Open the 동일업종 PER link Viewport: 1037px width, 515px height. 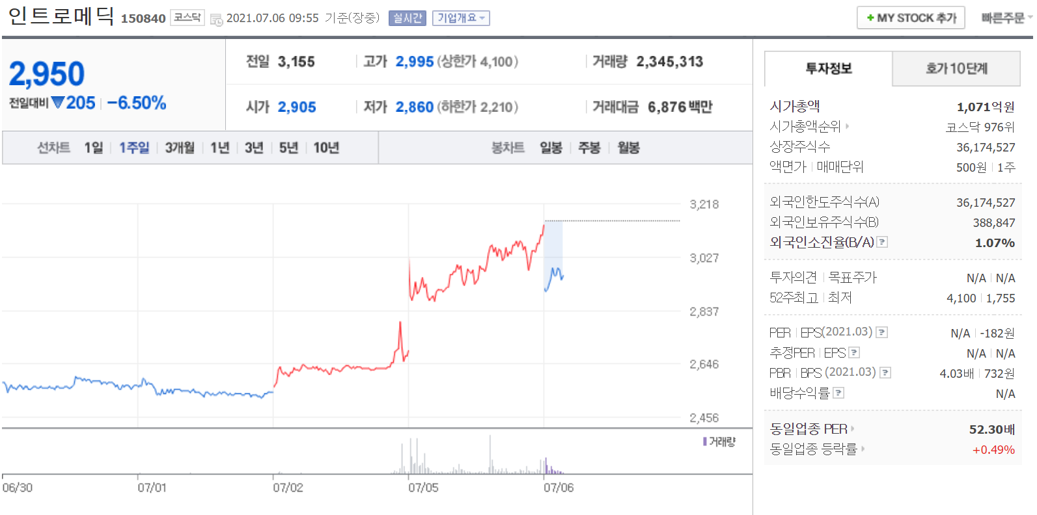pyautogui.click(x=809, y=429)
